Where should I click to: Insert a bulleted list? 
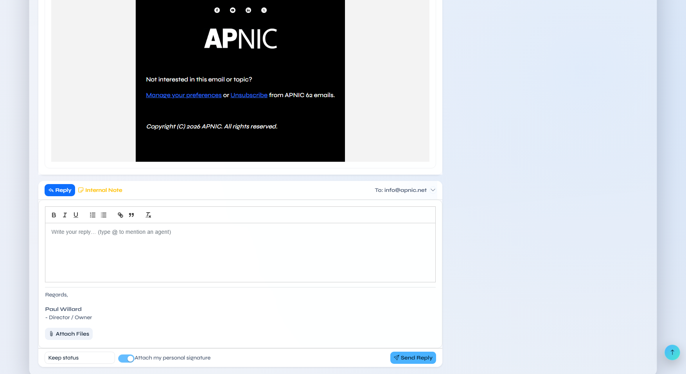tap(104, 215)
